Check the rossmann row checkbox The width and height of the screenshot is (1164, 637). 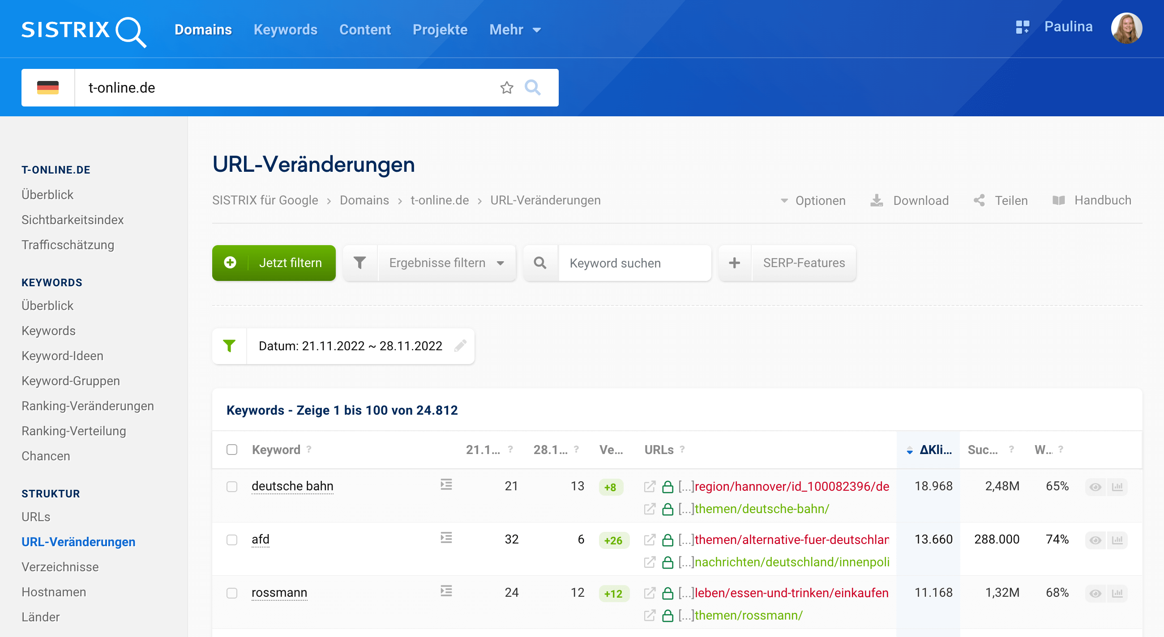tap(232, 593)
